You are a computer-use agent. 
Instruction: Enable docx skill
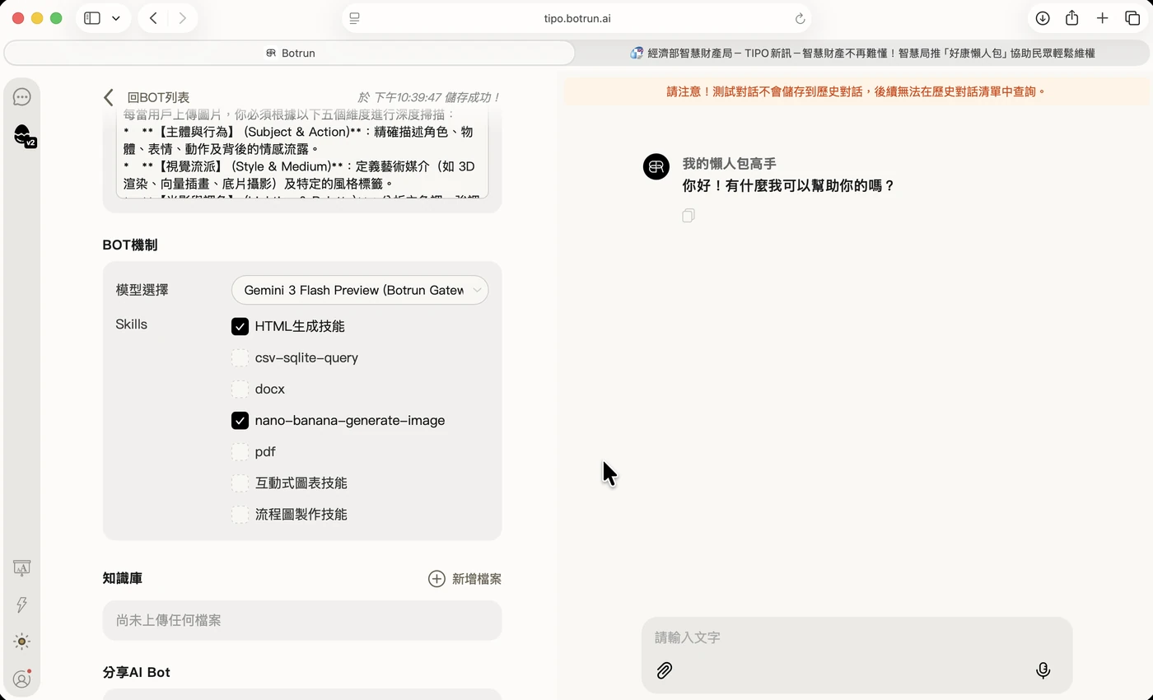click(240, 390)
